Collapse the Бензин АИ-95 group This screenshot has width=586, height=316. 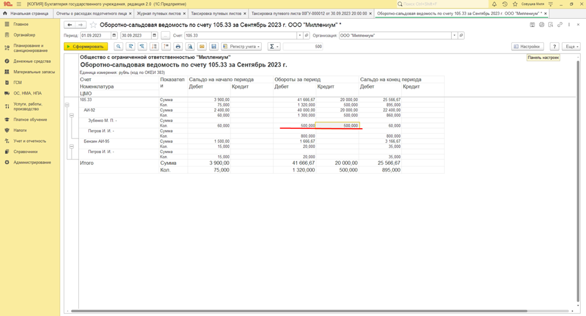[72, 147]
